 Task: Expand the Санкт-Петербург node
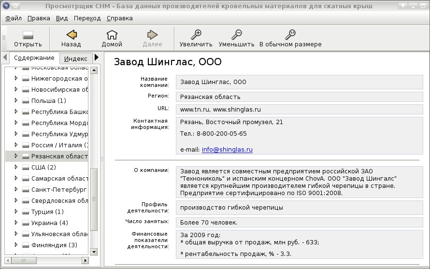point(16,189)
